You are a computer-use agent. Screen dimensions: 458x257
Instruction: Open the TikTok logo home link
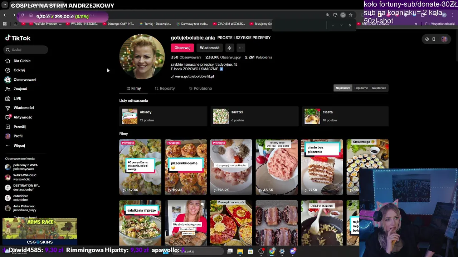(x=18, y=38)
